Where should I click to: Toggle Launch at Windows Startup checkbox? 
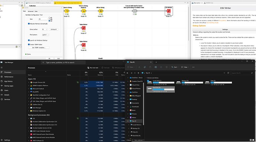pyautogui.click(x=29, y=40)
